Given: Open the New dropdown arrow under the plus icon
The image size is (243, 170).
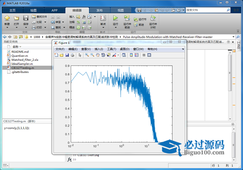Looking at the screenshot, I should click(x=7, y=28).
